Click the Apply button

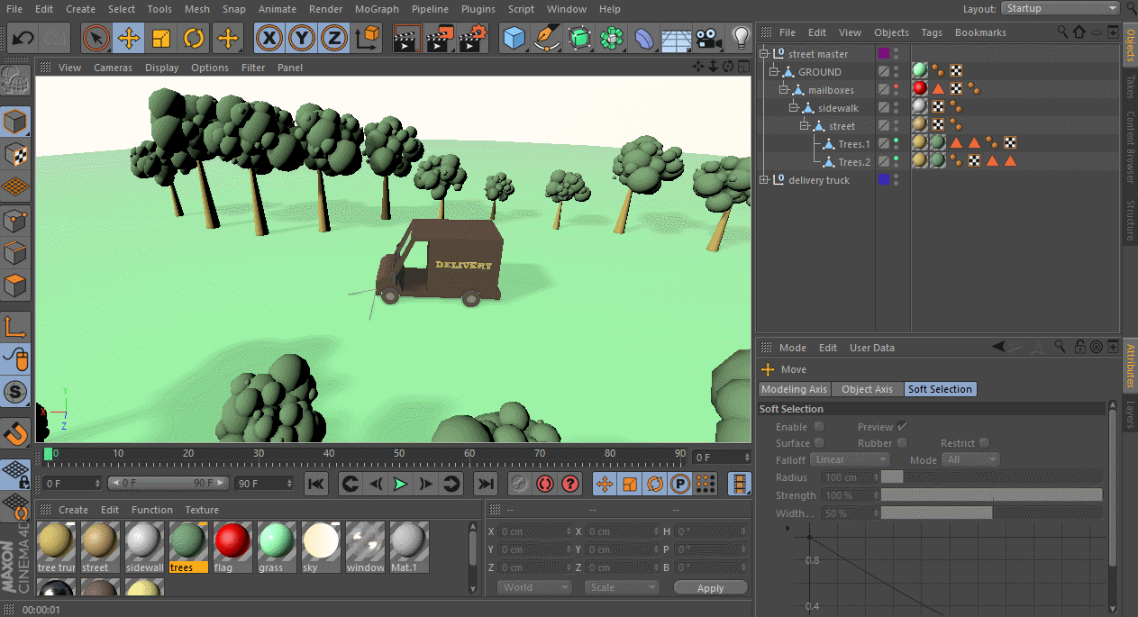pyautogui.click(x=711, y=588)
